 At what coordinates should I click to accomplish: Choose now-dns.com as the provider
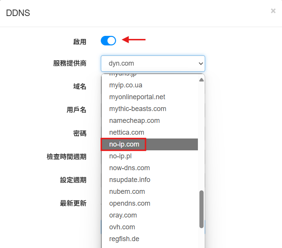click(x=150, y=168)
